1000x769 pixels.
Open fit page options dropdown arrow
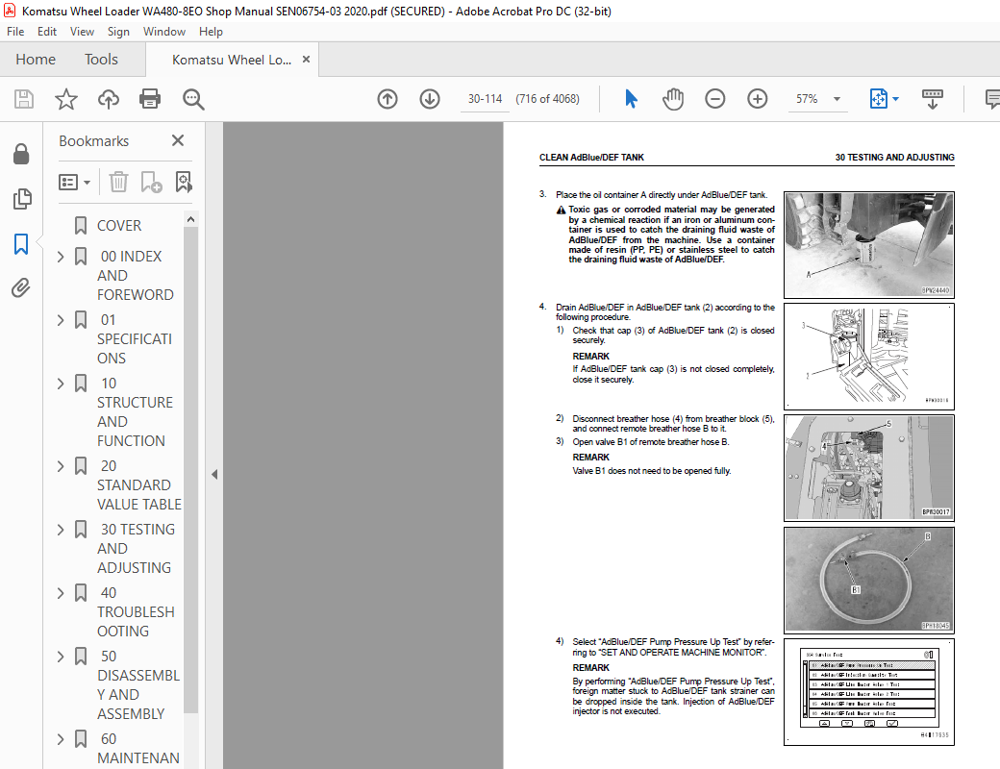coord(895,99)
